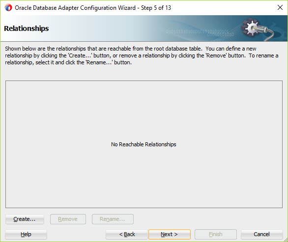The width and height of the screenshot is (288, 242).
Task: Open the Help button
Action: tap(26, 234)
